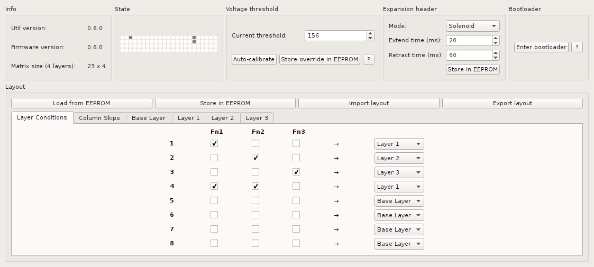The image size is (594, 267).
Task: Open the layer dropdown for condition row 3
Action: click(399, 172)
